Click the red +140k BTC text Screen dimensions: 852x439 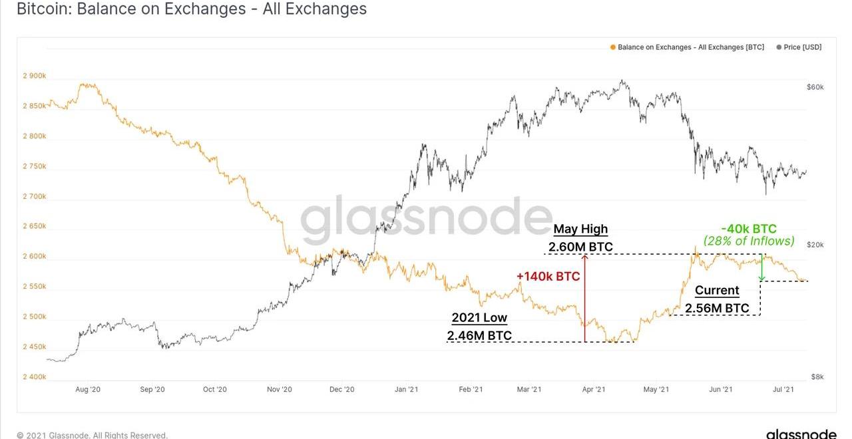(x=548, y=277)
